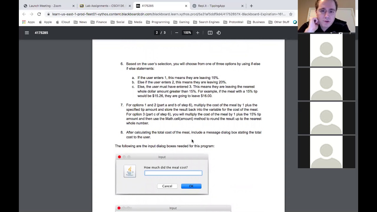
Task: Close the 4175285 tab
Action: tap(186, 6)
